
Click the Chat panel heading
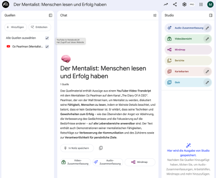[x=63, y=15]
